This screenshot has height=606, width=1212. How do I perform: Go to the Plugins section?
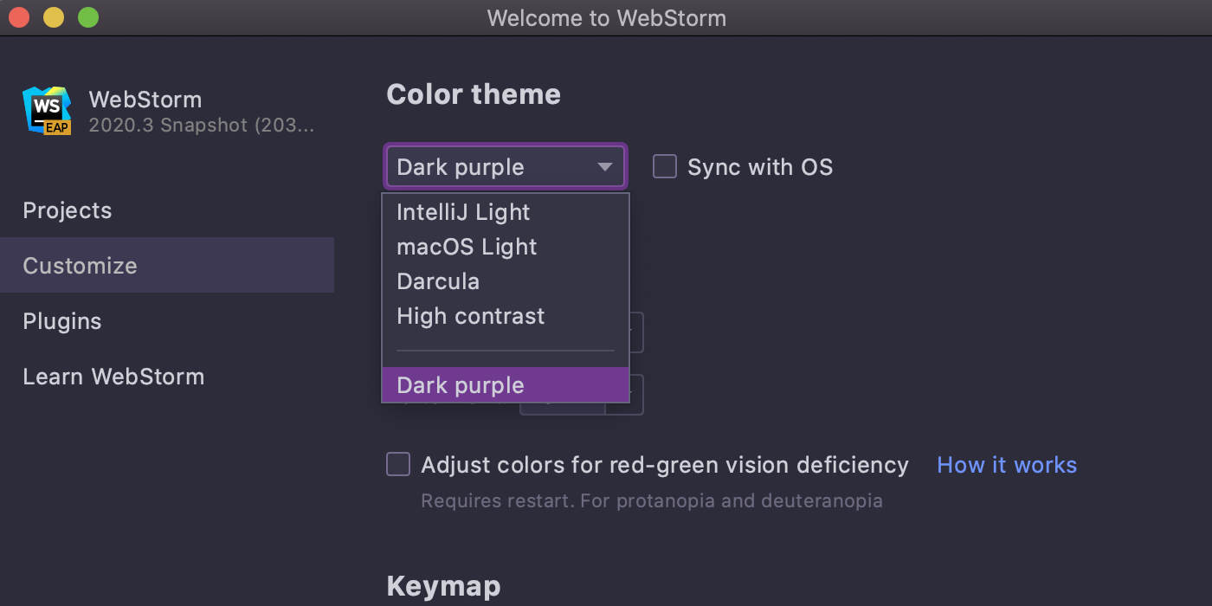coord(62,321)
